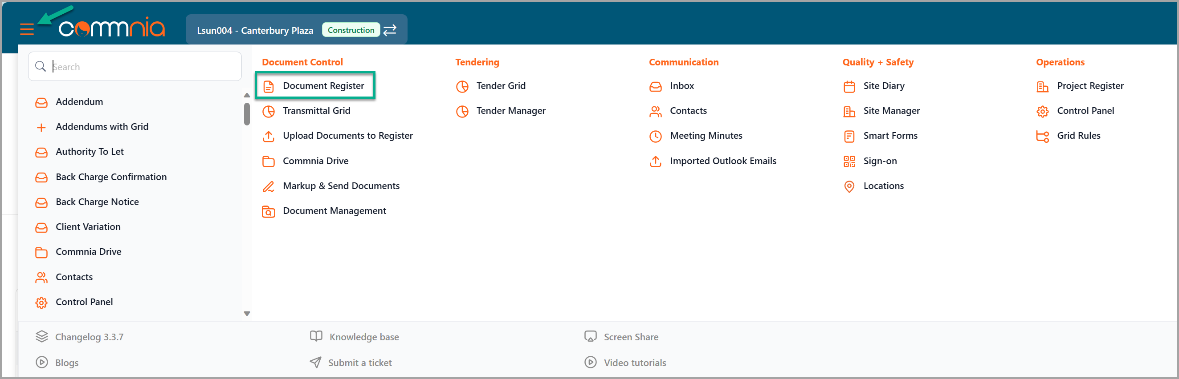Click the Meeting Minutes clock icon
Image resolution: width=1179 pixels, height=379 pixels.
[655, 136]
